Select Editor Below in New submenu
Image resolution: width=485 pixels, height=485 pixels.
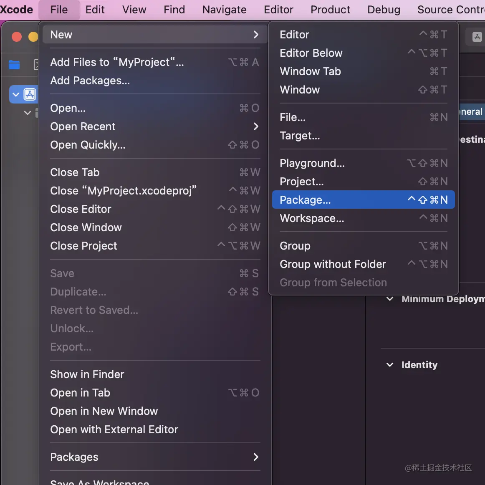pos(364,53)
